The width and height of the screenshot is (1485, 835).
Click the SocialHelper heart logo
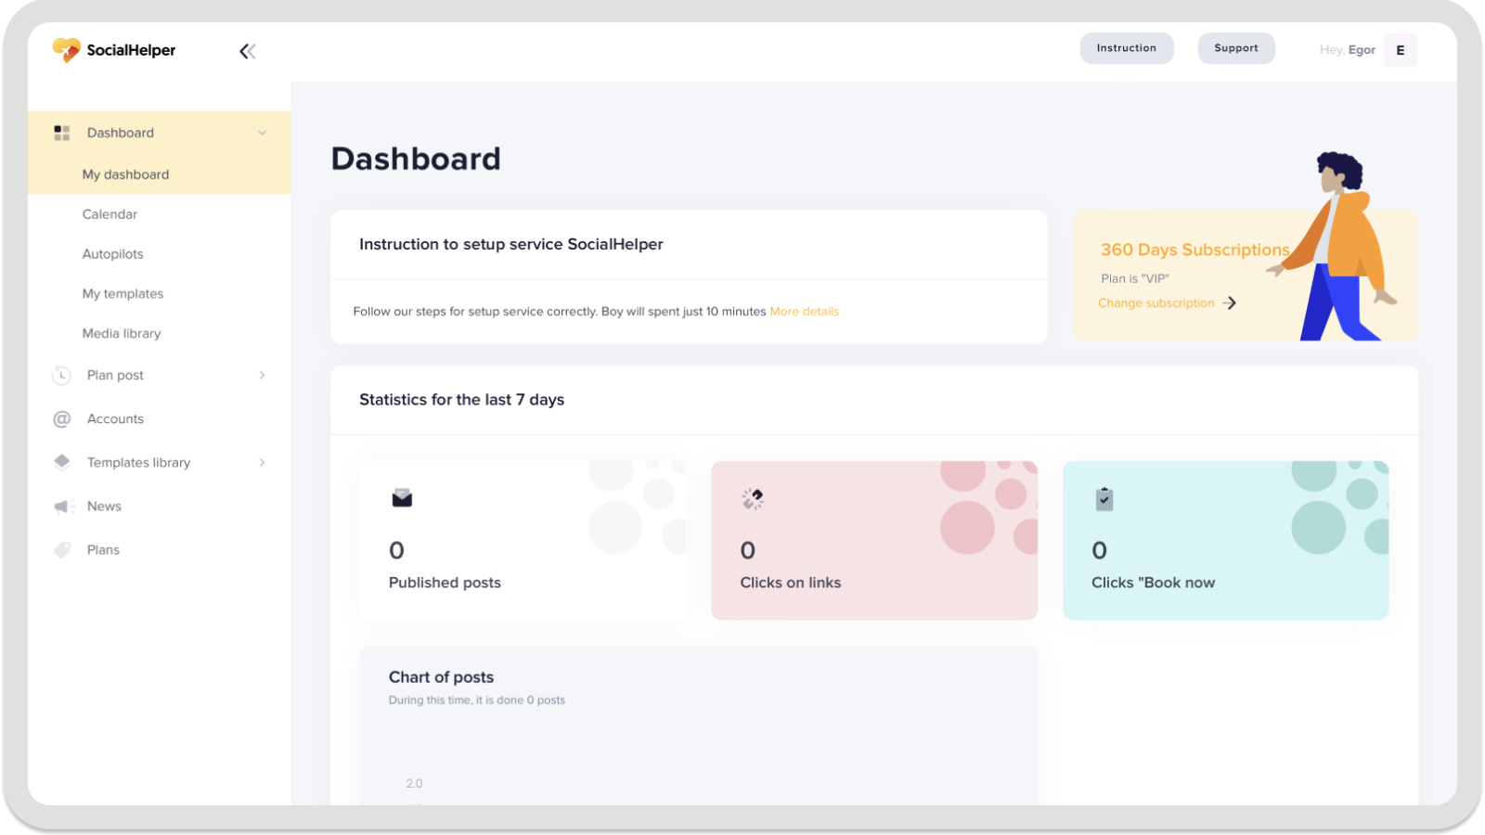coord(66,50)
